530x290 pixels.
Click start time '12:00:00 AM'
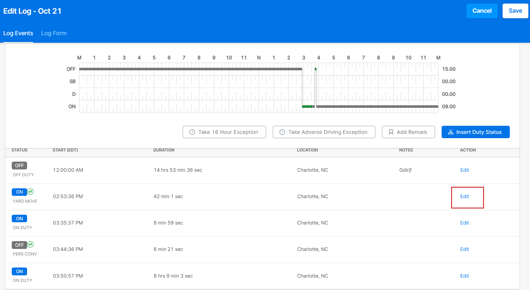pos(68,170)
